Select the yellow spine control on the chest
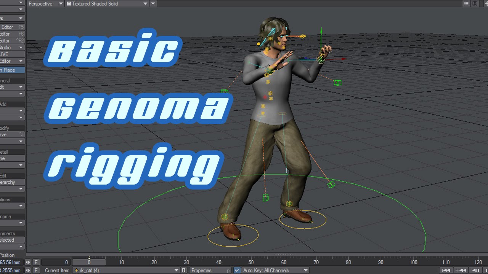Image resolution: width=488 pixels, height=274 pixels. 268,81
